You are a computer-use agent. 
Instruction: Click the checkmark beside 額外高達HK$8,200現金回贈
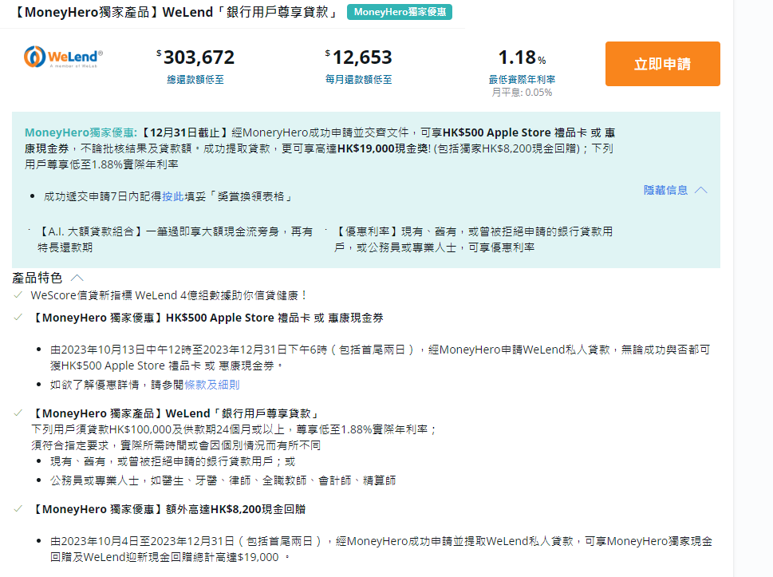[18, 509]
